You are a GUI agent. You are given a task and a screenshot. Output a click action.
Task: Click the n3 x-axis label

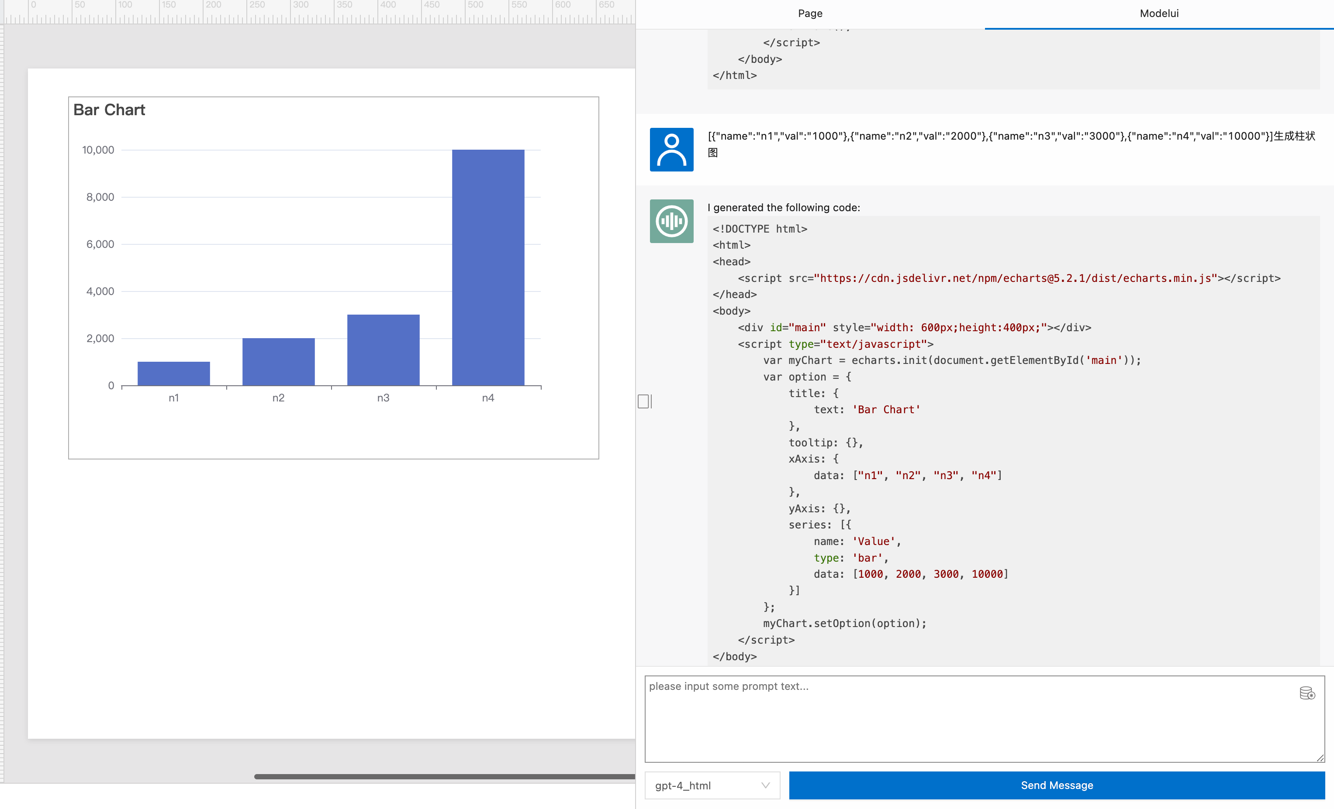tap(383, 398)
